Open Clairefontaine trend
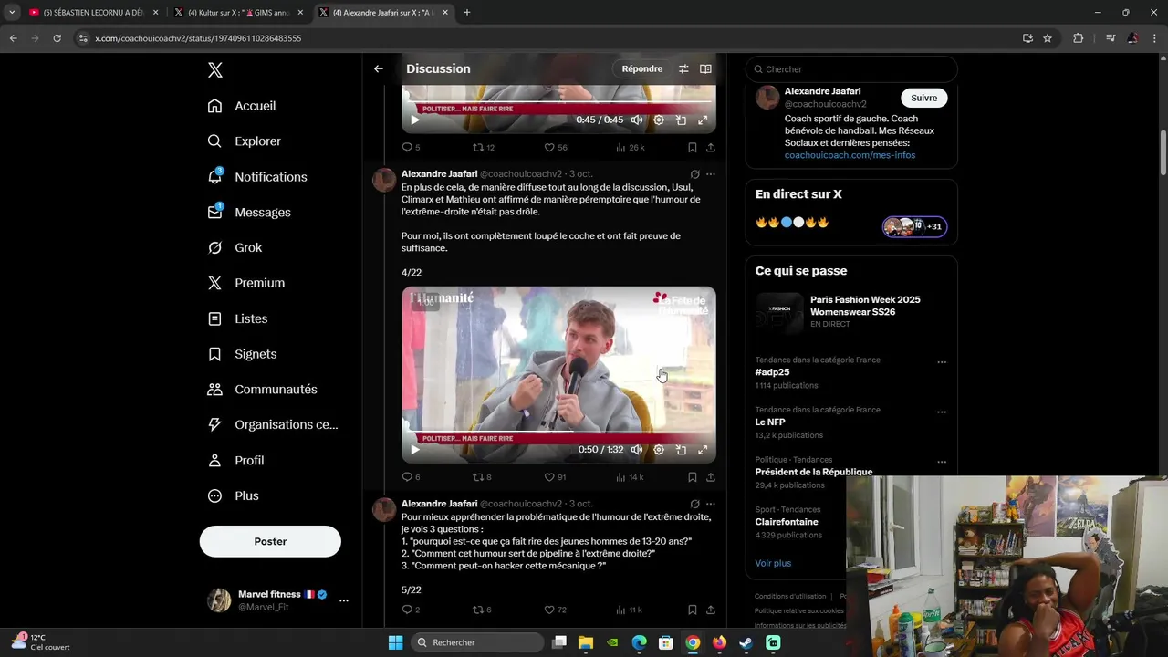 tap(787, 522)
